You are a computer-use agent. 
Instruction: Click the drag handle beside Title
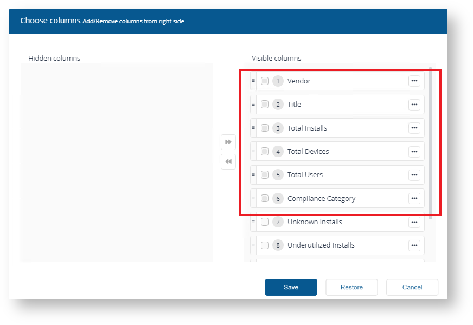point(253,105)
